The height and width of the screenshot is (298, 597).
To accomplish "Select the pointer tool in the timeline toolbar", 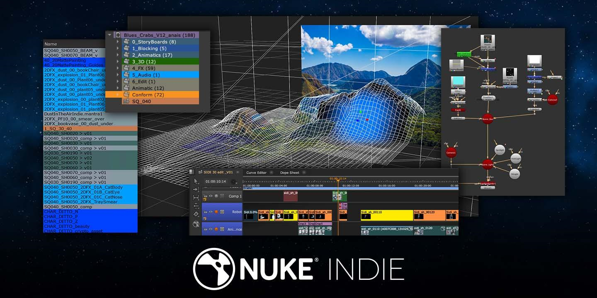I will point(196,181).
